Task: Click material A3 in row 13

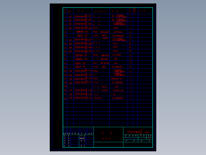Action: (116, 63)
